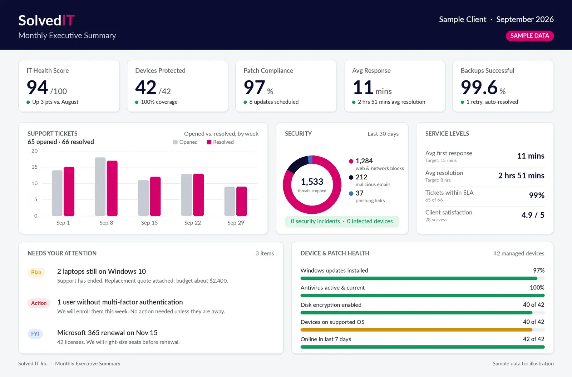Click the grey Opened legend swatch
572x377 pixels.
click(175, 142)
